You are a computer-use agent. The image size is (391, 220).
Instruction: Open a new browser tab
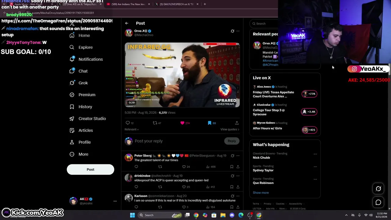click(x=205, y=4)
